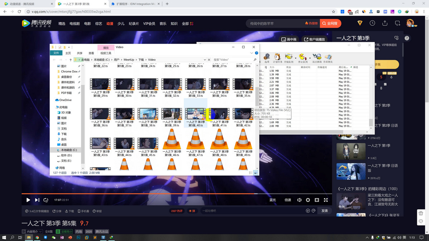The height and width of the screenshot is (241, 429).
Task: Open the 查看 tab in File Explorer
Action: point(91,53)
